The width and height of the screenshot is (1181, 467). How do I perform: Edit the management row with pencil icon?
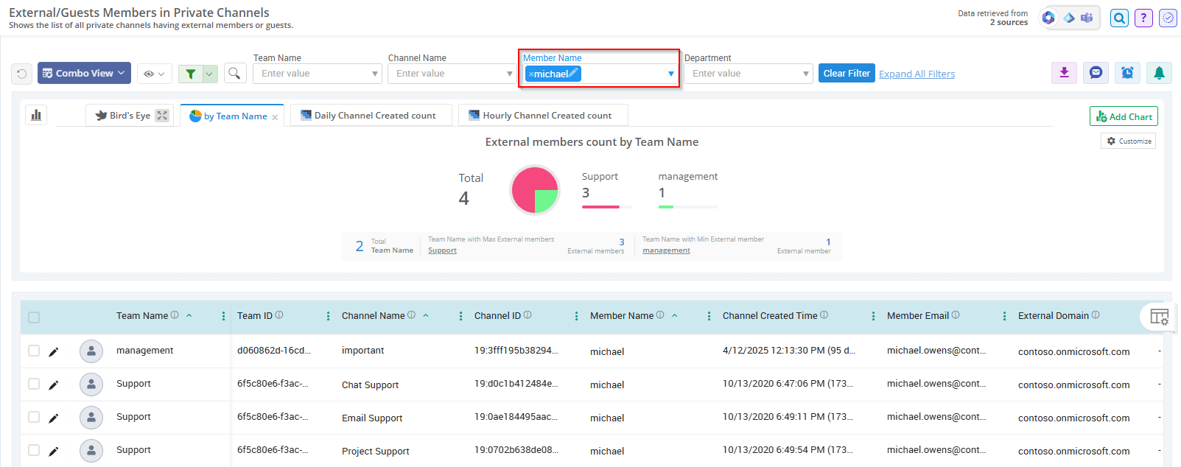[54, 352]
